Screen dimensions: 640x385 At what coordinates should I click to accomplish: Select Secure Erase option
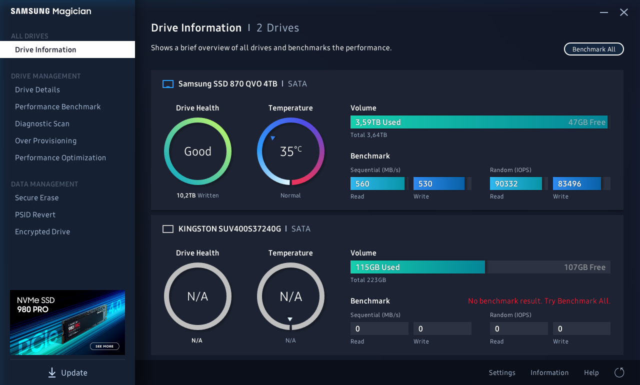click(37, 198)
